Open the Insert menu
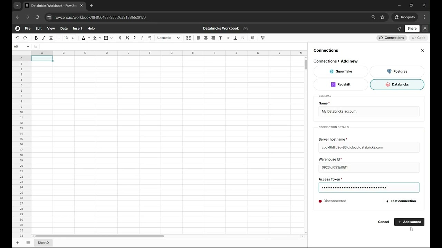 [x=77, y=29]
